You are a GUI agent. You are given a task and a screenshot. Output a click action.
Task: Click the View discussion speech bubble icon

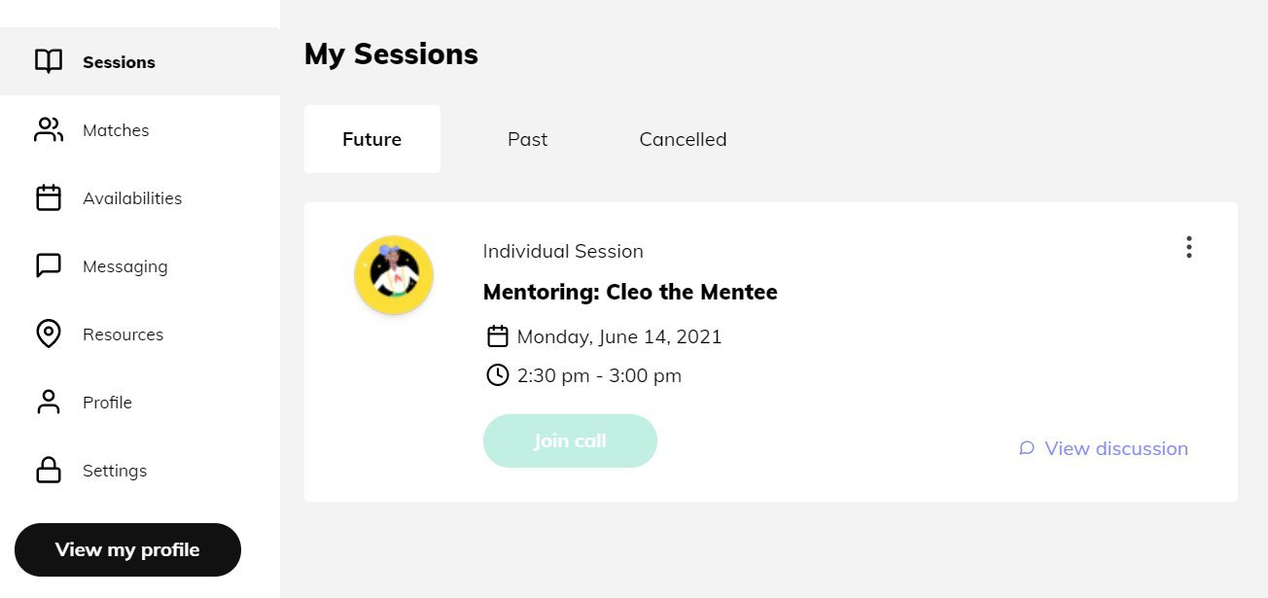pyautogui.click(x=1026, y=448)
